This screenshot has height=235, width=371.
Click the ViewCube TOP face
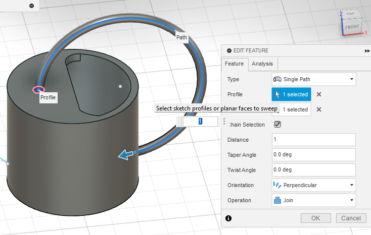350,14
